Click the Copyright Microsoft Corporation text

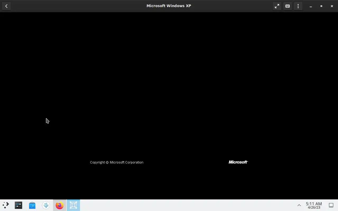coord(117,162)
